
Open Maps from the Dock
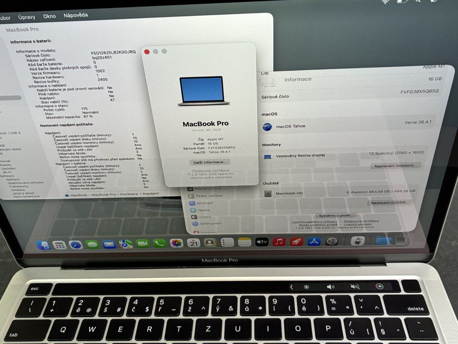[126, 244]
